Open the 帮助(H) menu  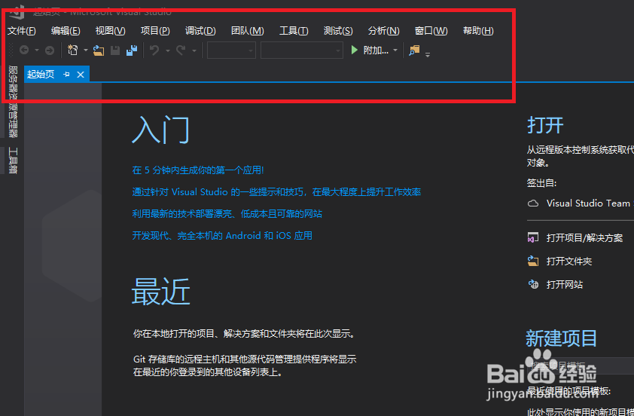coord(478,31)
